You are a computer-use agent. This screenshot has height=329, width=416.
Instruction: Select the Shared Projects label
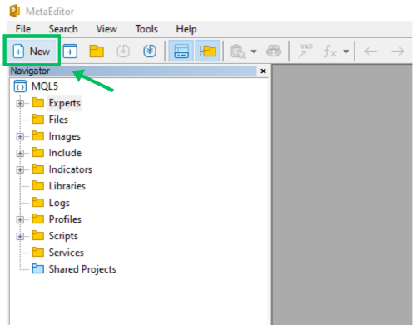point(82,269)
